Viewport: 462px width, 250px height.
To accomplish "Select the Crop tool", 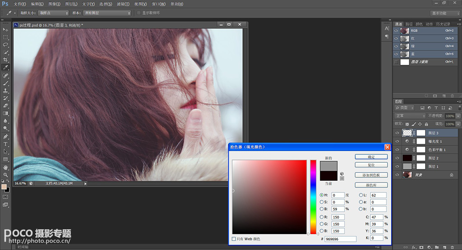I will click(x=5, y=60).
